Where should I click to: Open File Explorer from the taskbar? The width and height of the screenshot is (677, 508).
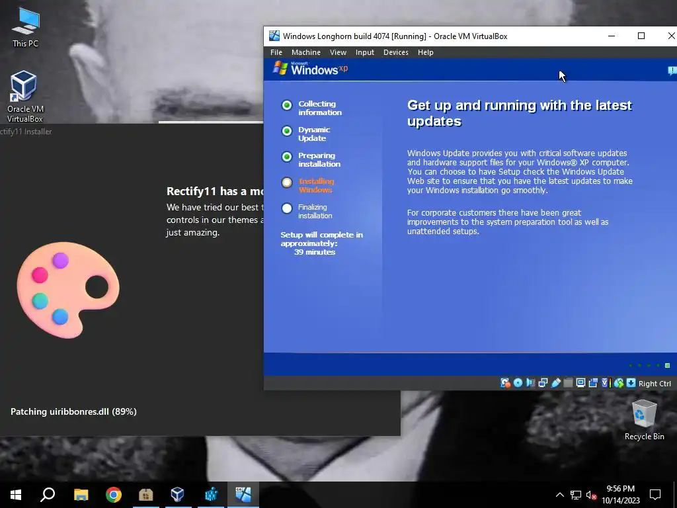pyautogui.click(x=81, y=495)
